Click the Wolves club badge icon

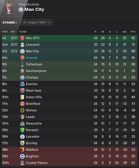(x=22, y=111)
